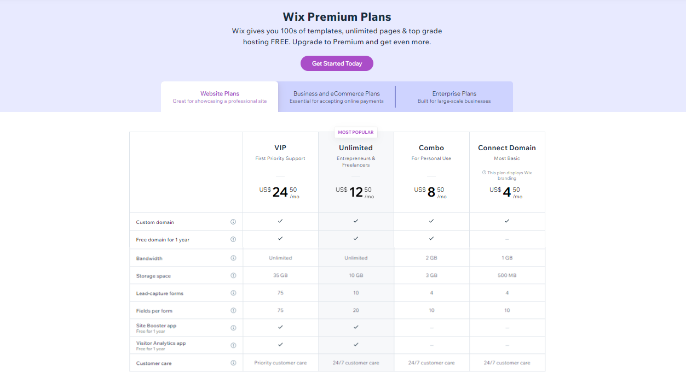Click the Storage space info icon
The height and width of the screenshot is (378, 686).
point(233,275)
